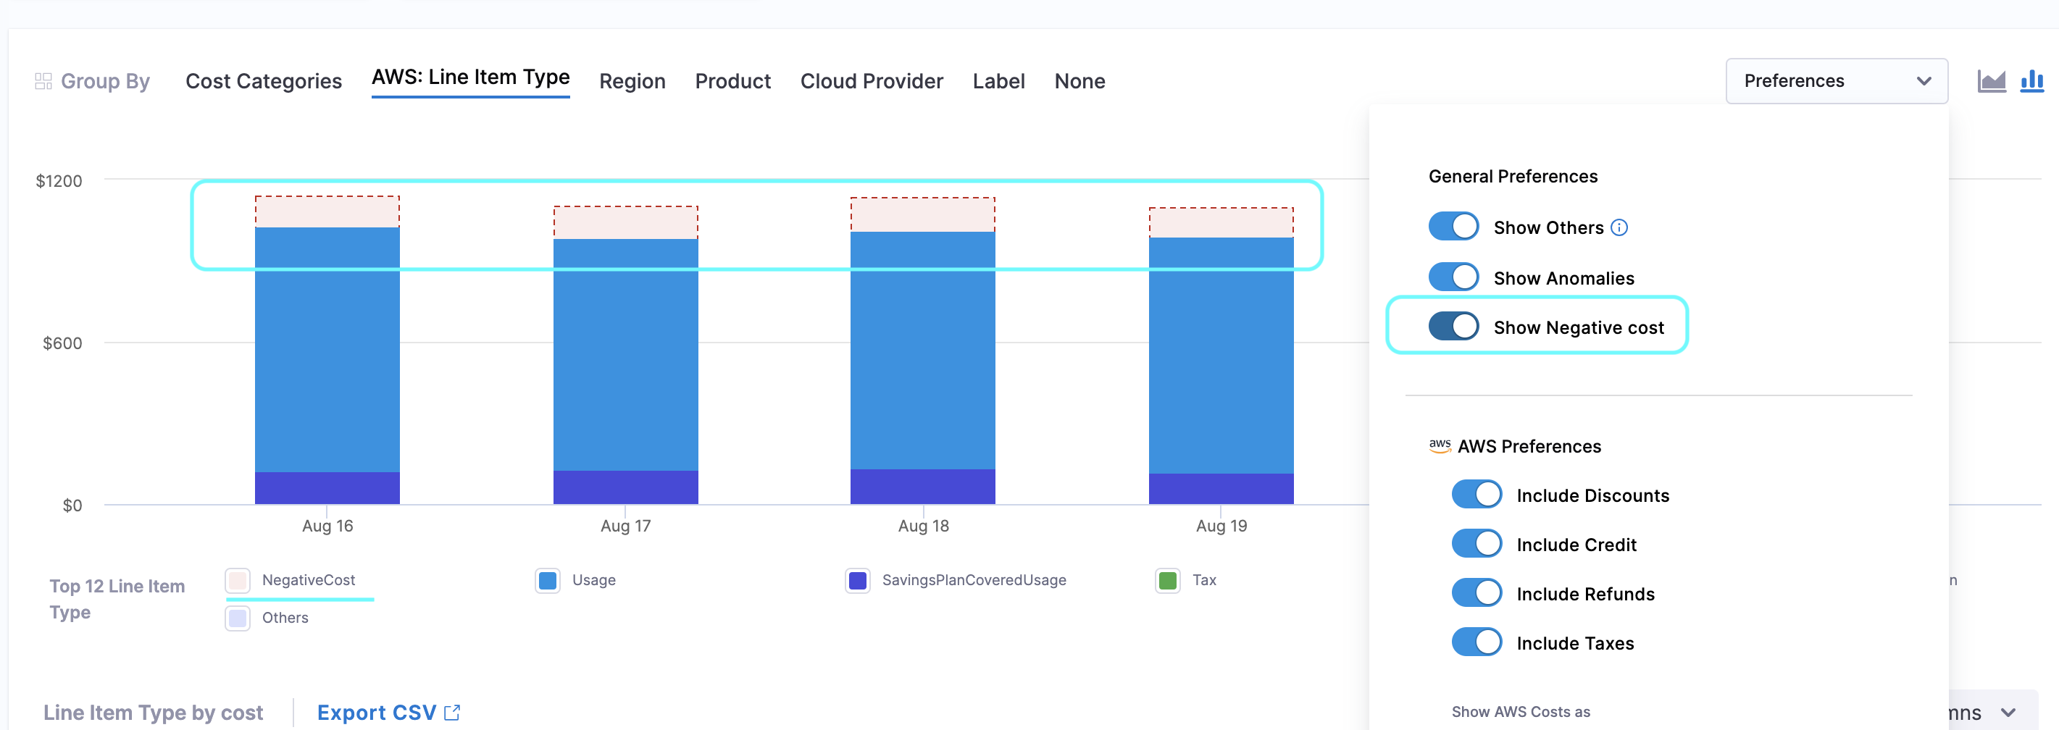
Task: Toggle the Others legend swatch
Action: pos(238,618)
